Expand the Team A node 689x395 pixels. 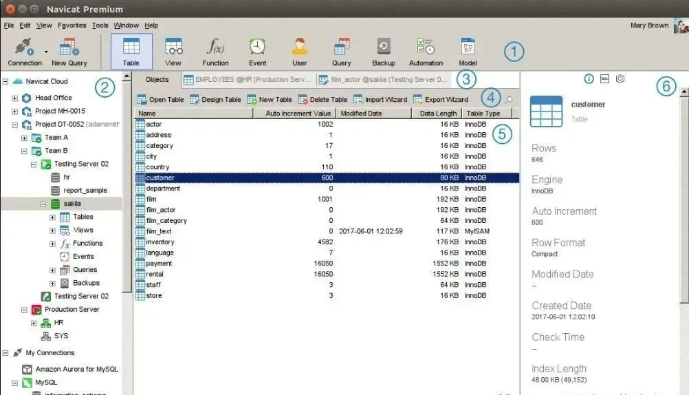24,138
